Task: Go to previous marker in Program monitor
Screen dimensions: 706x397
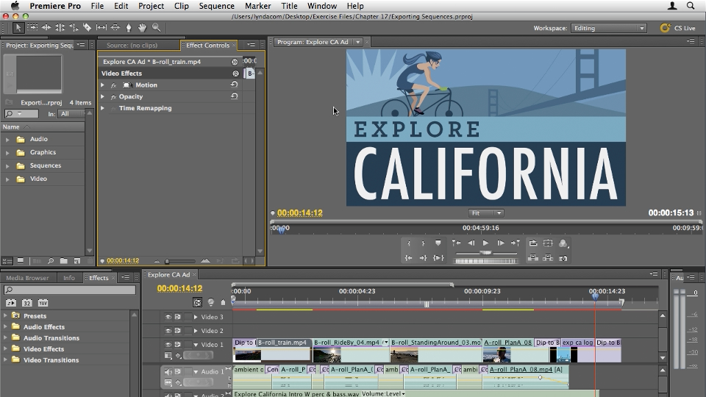Action: 456,243
